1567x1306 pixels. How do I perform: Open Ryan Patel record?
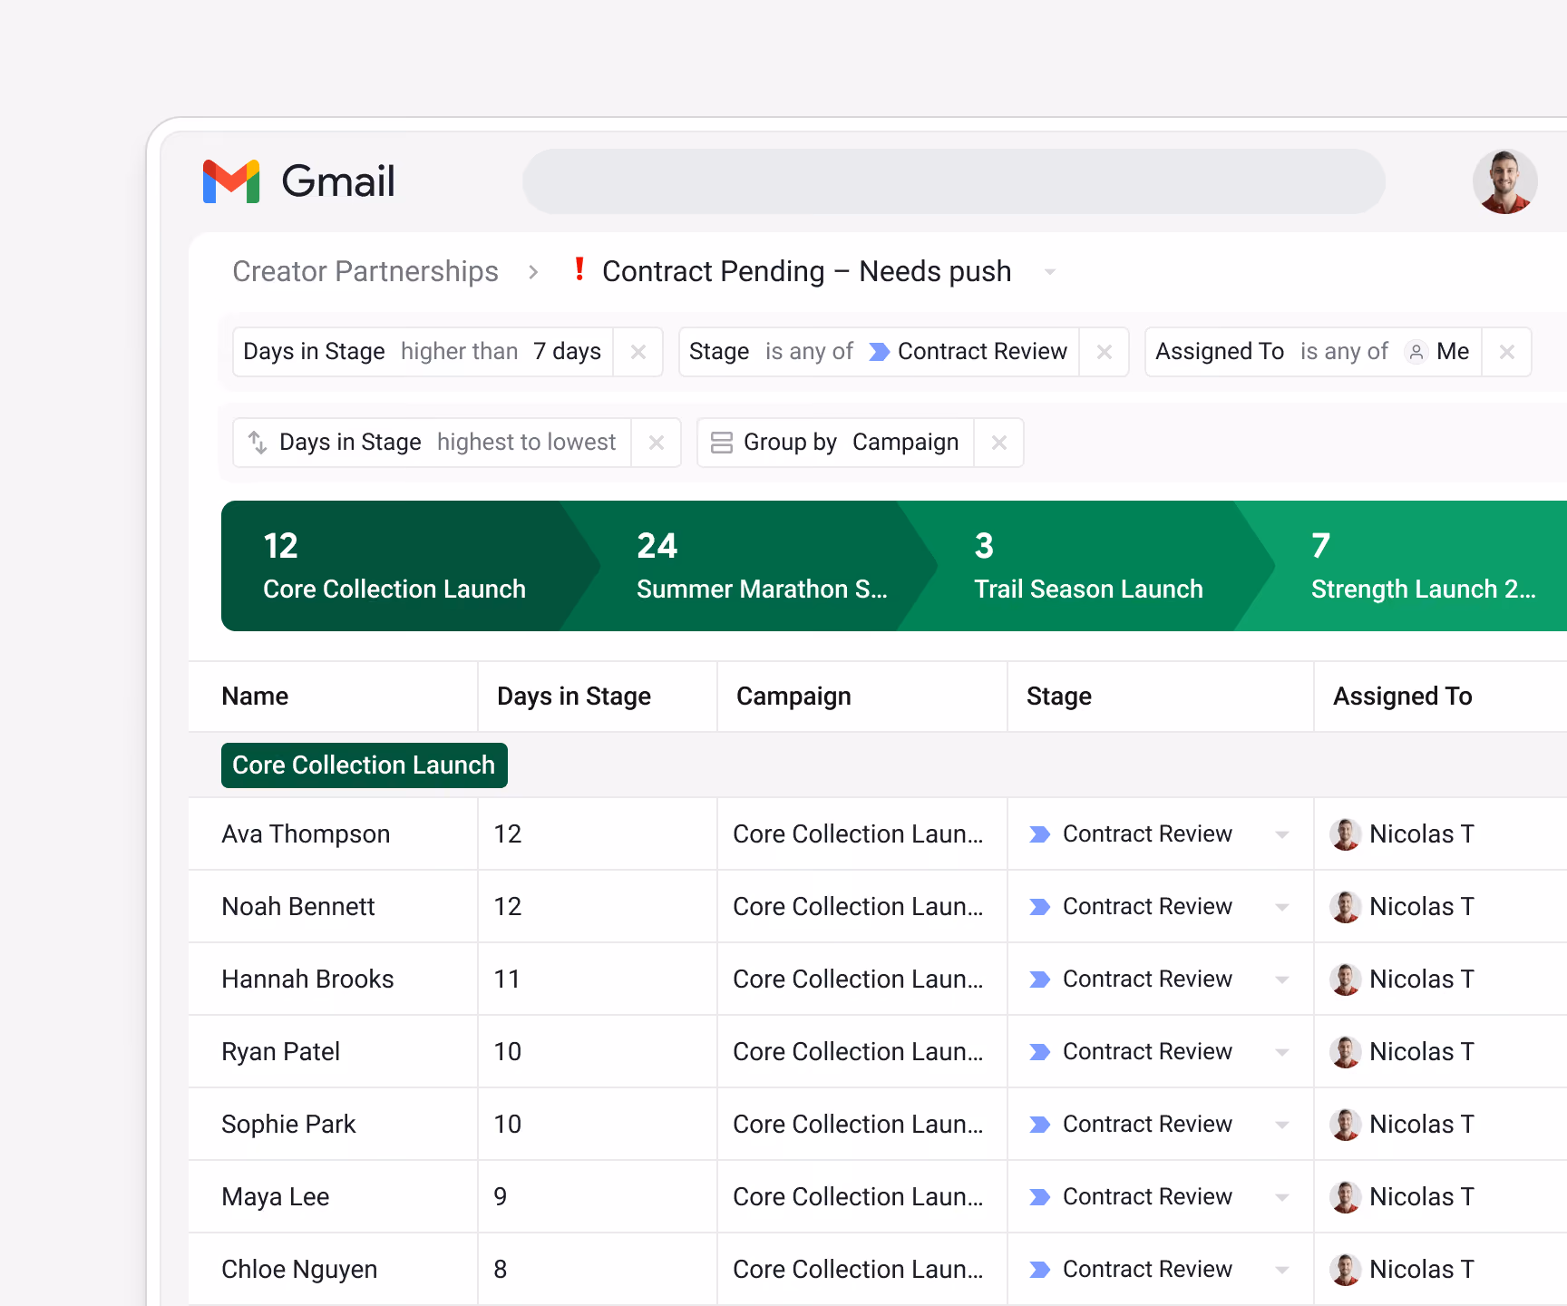point(280,1052)
